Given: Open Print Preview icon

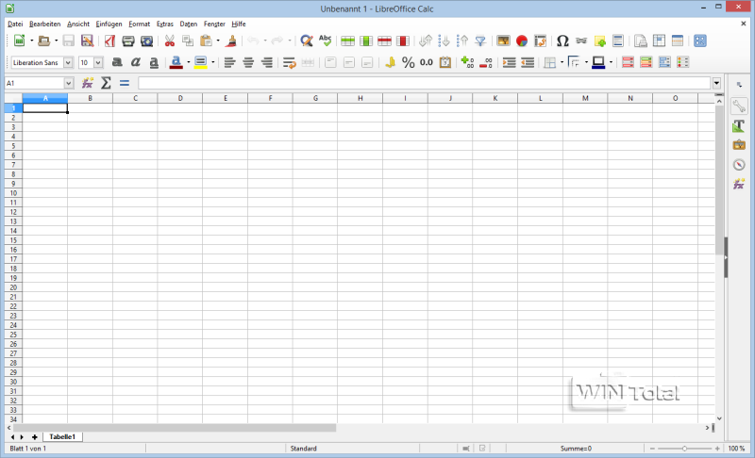Looking at the screenshot, I should coord(146,41).
